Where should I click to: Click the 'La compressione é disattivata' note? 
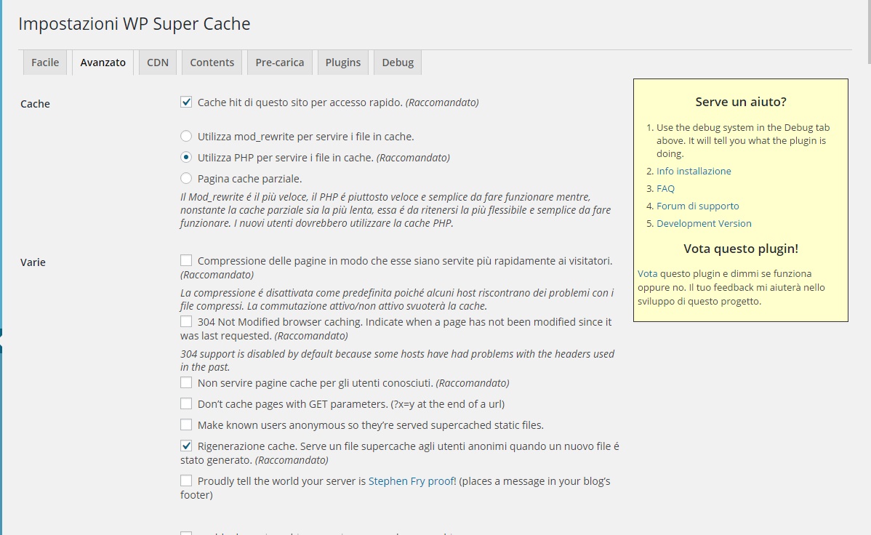(397, 299)
